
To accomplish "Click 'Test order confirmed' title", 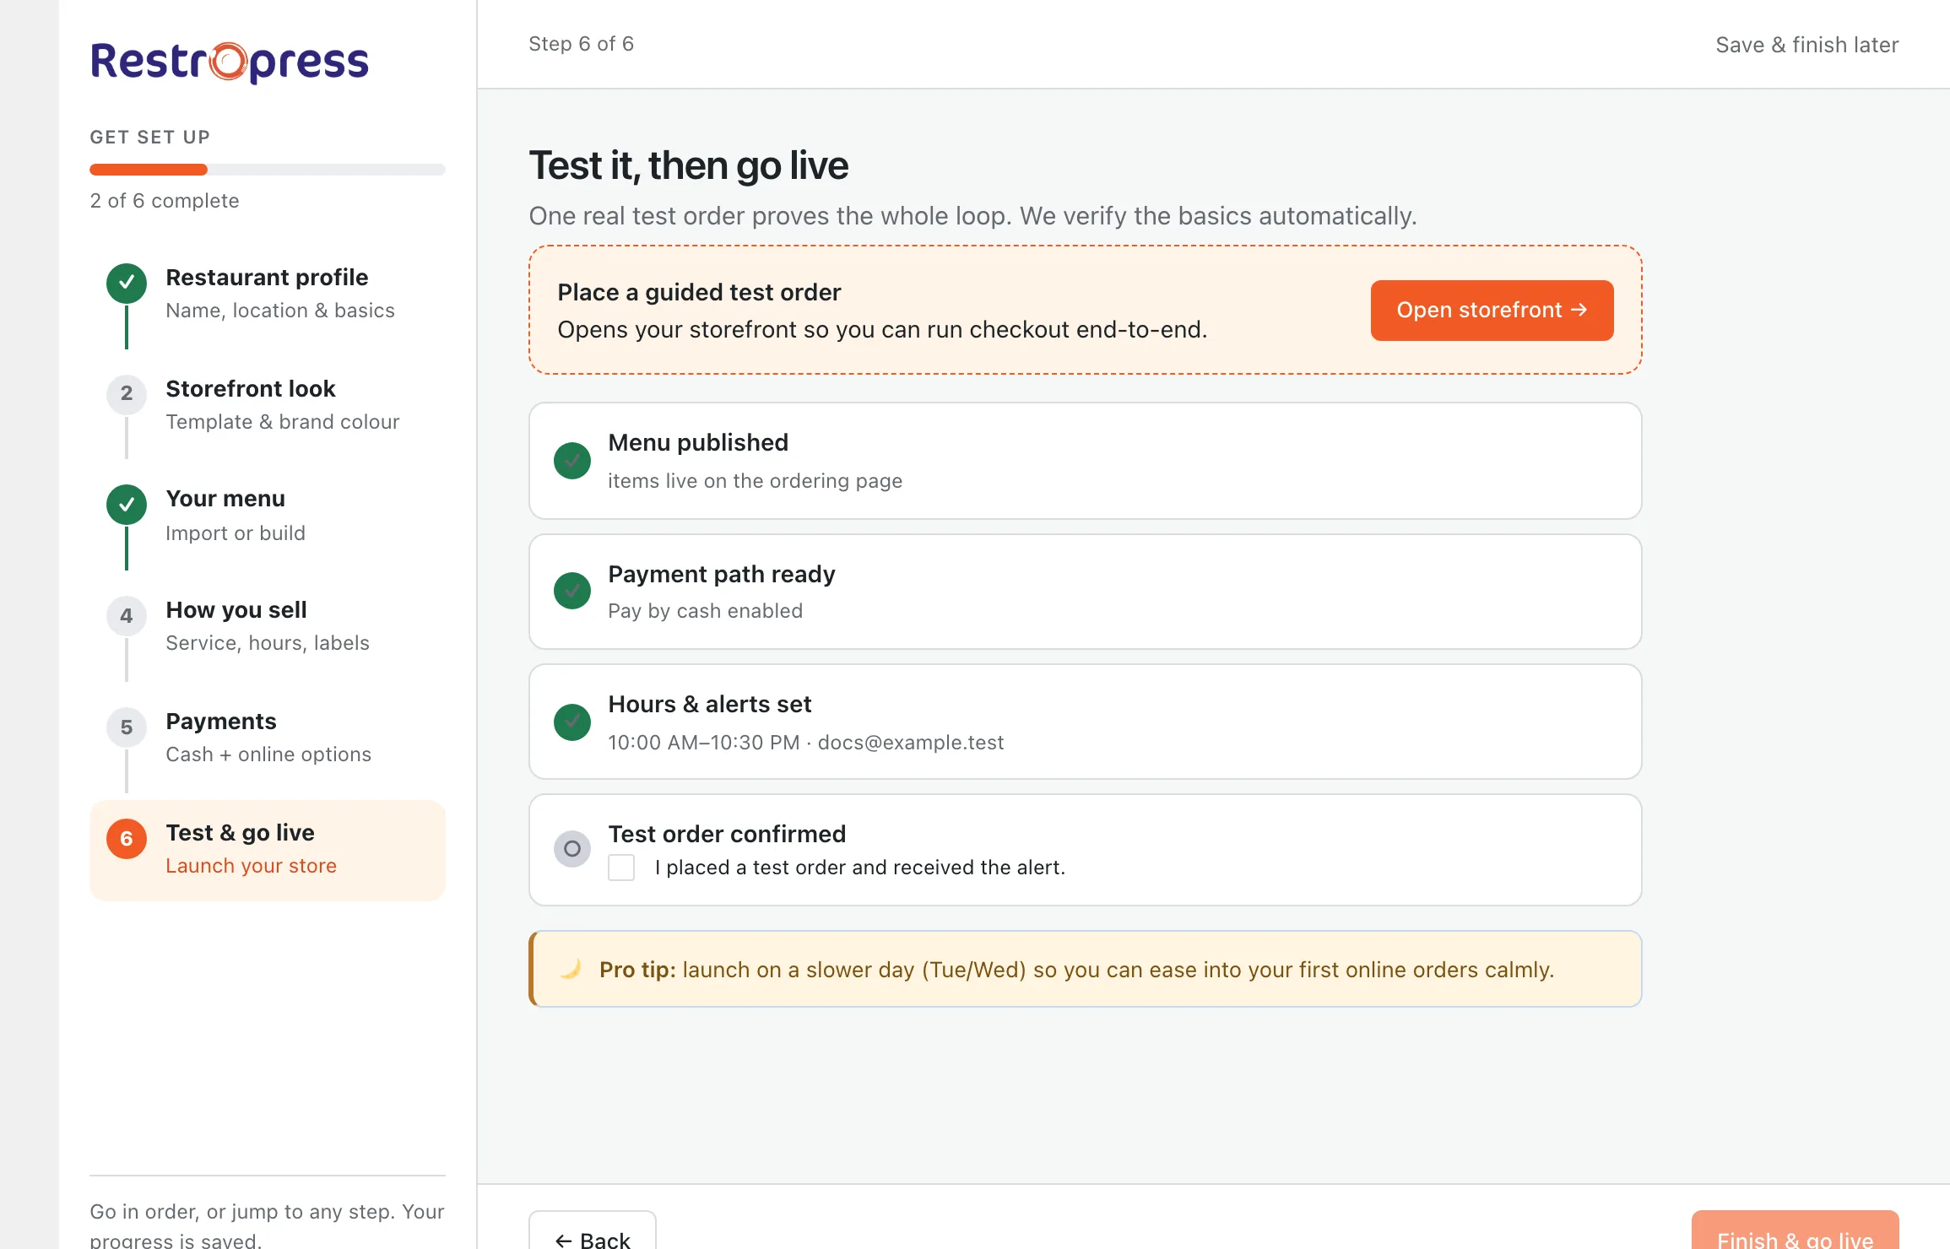I will pos(727,834).
